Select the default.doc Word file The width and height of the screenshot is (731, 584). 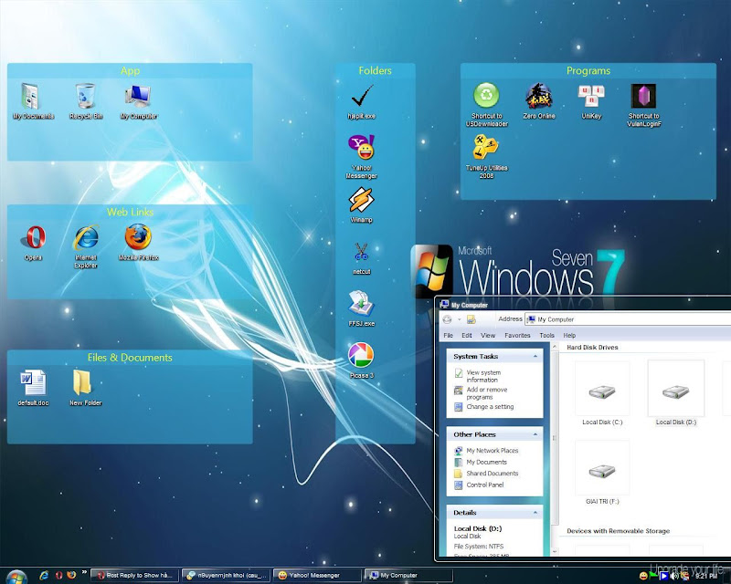click(33, 388)
